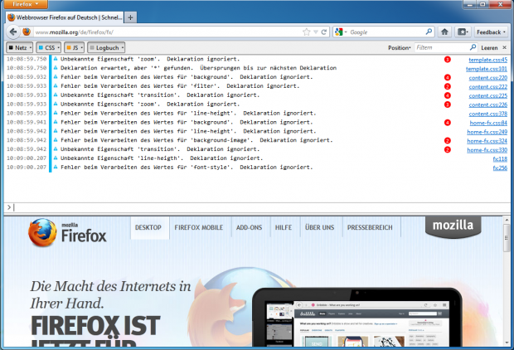Open the content.css:226 link
514x350 pixels.
(x=487, y=105)
